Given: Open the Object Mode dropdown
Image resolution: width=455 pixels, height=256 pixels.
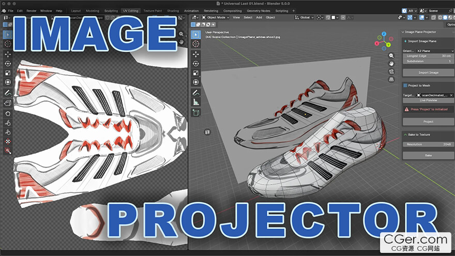Looking at the screenshot, I should pos(215,17).
